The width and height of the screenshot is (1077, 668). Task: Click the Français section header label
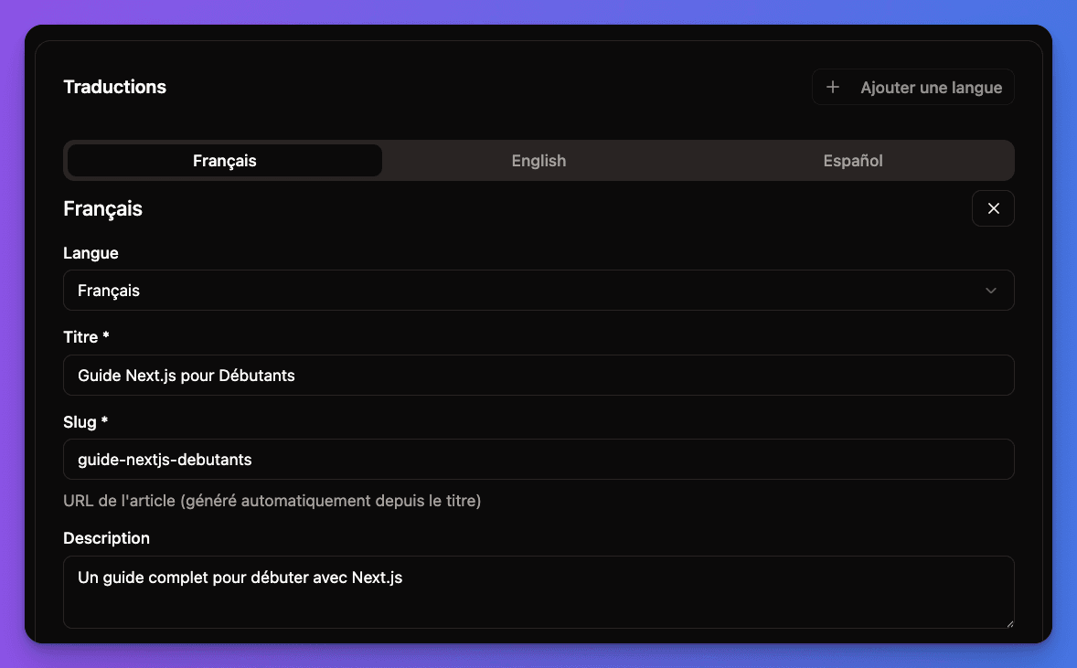[102, 208]
